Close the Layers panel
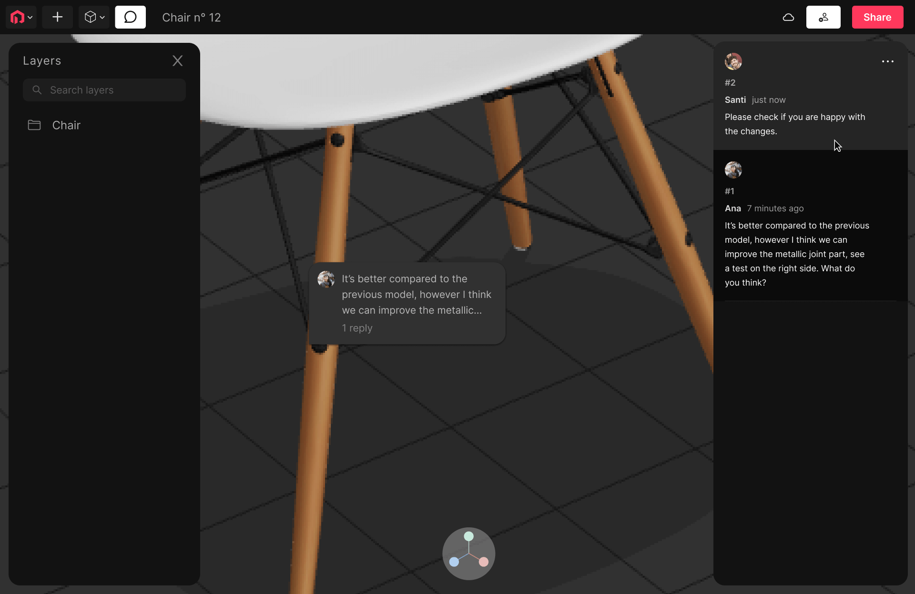915x594 pixels. coord(178,60)
